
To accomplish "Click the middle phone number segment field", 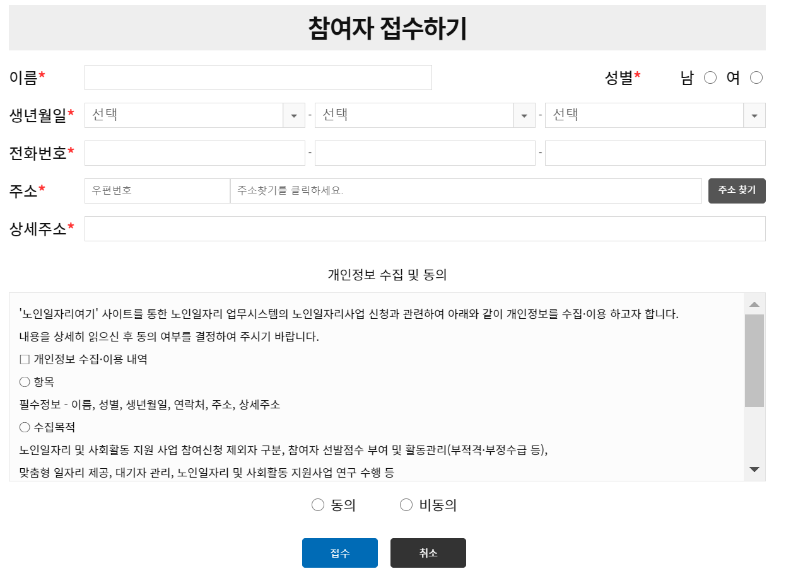I will pyautogui.click(x=425, y=152).
